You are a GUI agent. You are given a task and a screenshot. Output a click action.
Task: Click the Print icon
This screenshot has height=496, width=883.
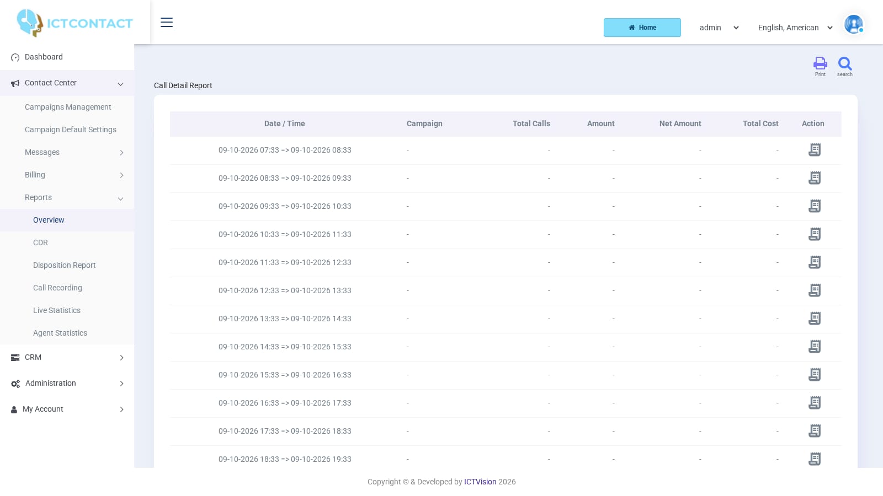(820, 63)
